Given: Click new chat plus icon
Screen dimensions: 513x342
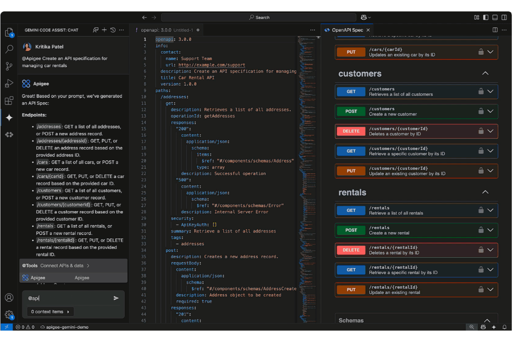Looking at the screenshot, I should click(x=104, y=30).
